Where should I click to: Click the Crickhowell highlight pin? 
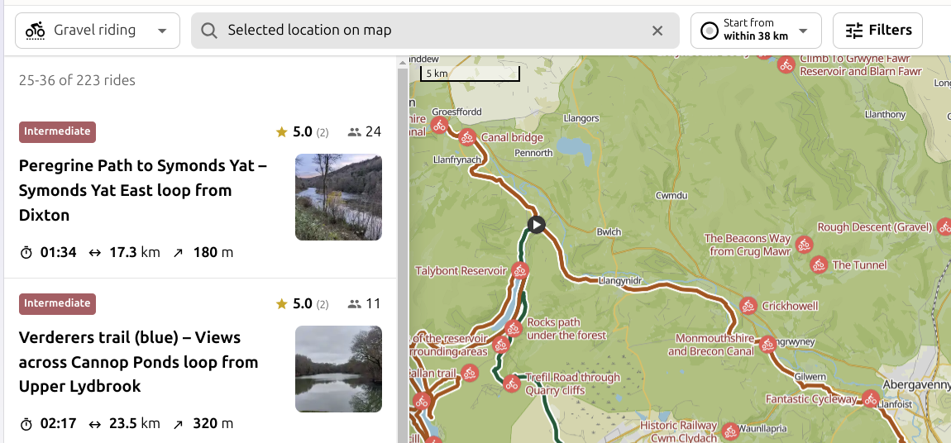(748, 306)
